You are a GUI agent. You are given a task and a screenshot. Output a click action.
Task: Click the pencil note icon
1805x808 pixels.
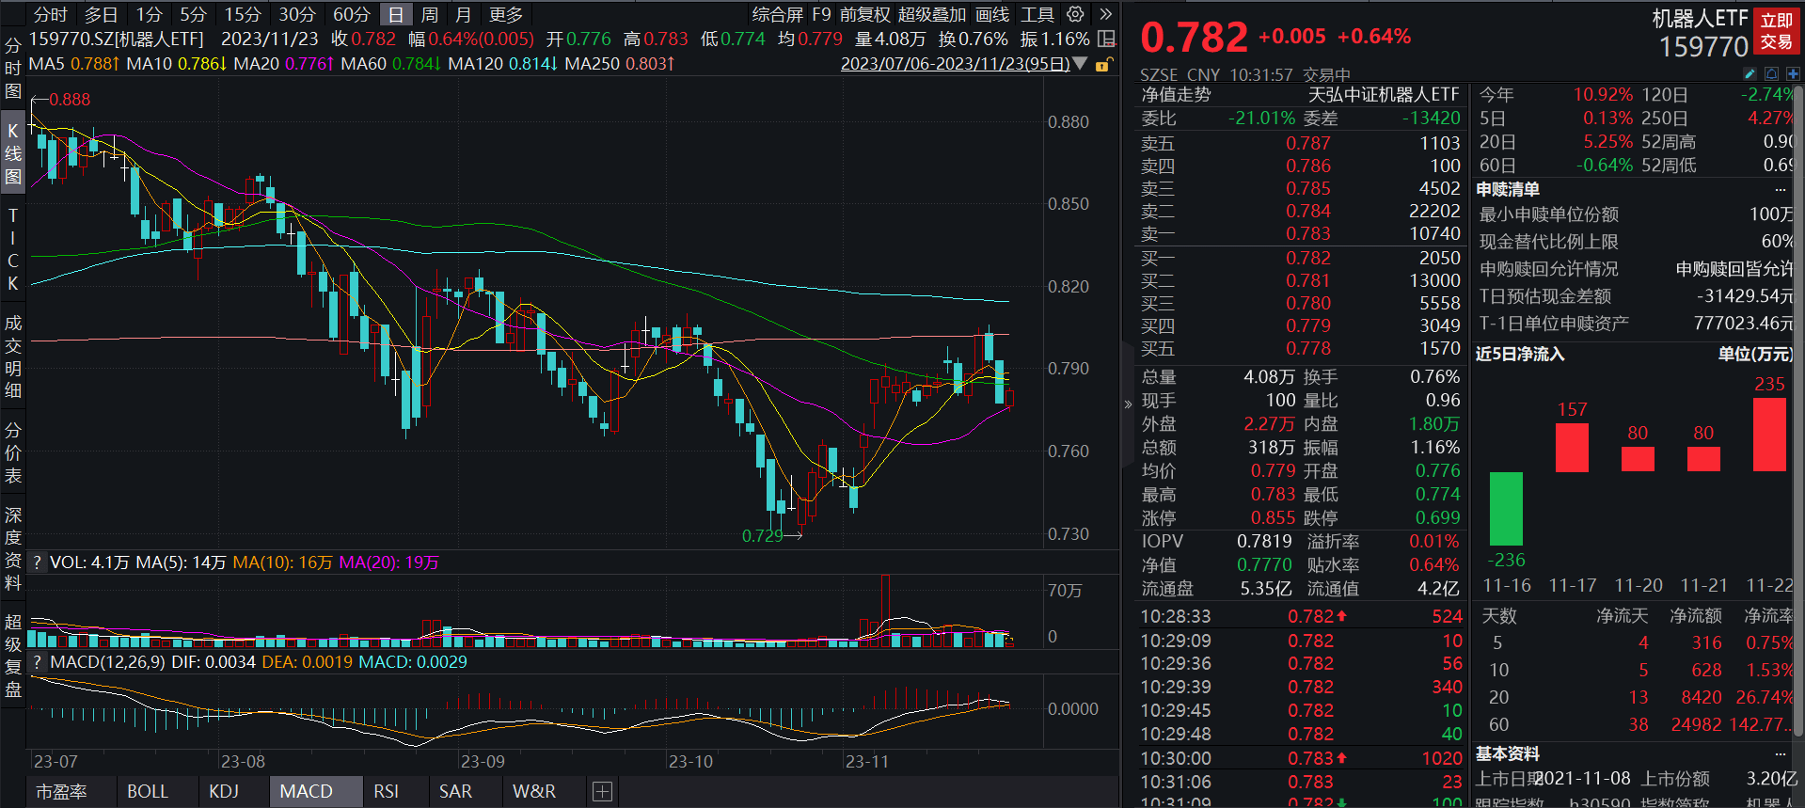[x=1750, y=73]
